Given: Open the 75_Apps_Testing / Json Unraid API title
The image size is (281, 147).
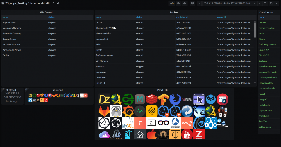Looking at the screenshot, I should pyautogui.click(x=28, y=3).
